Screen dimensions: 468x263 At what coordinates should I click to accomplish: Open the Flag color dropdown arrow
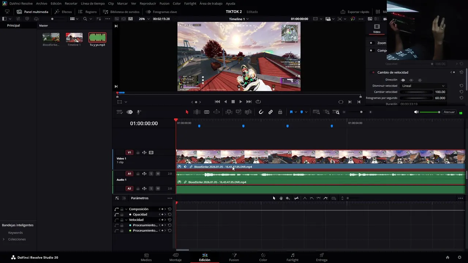(296, 112)
